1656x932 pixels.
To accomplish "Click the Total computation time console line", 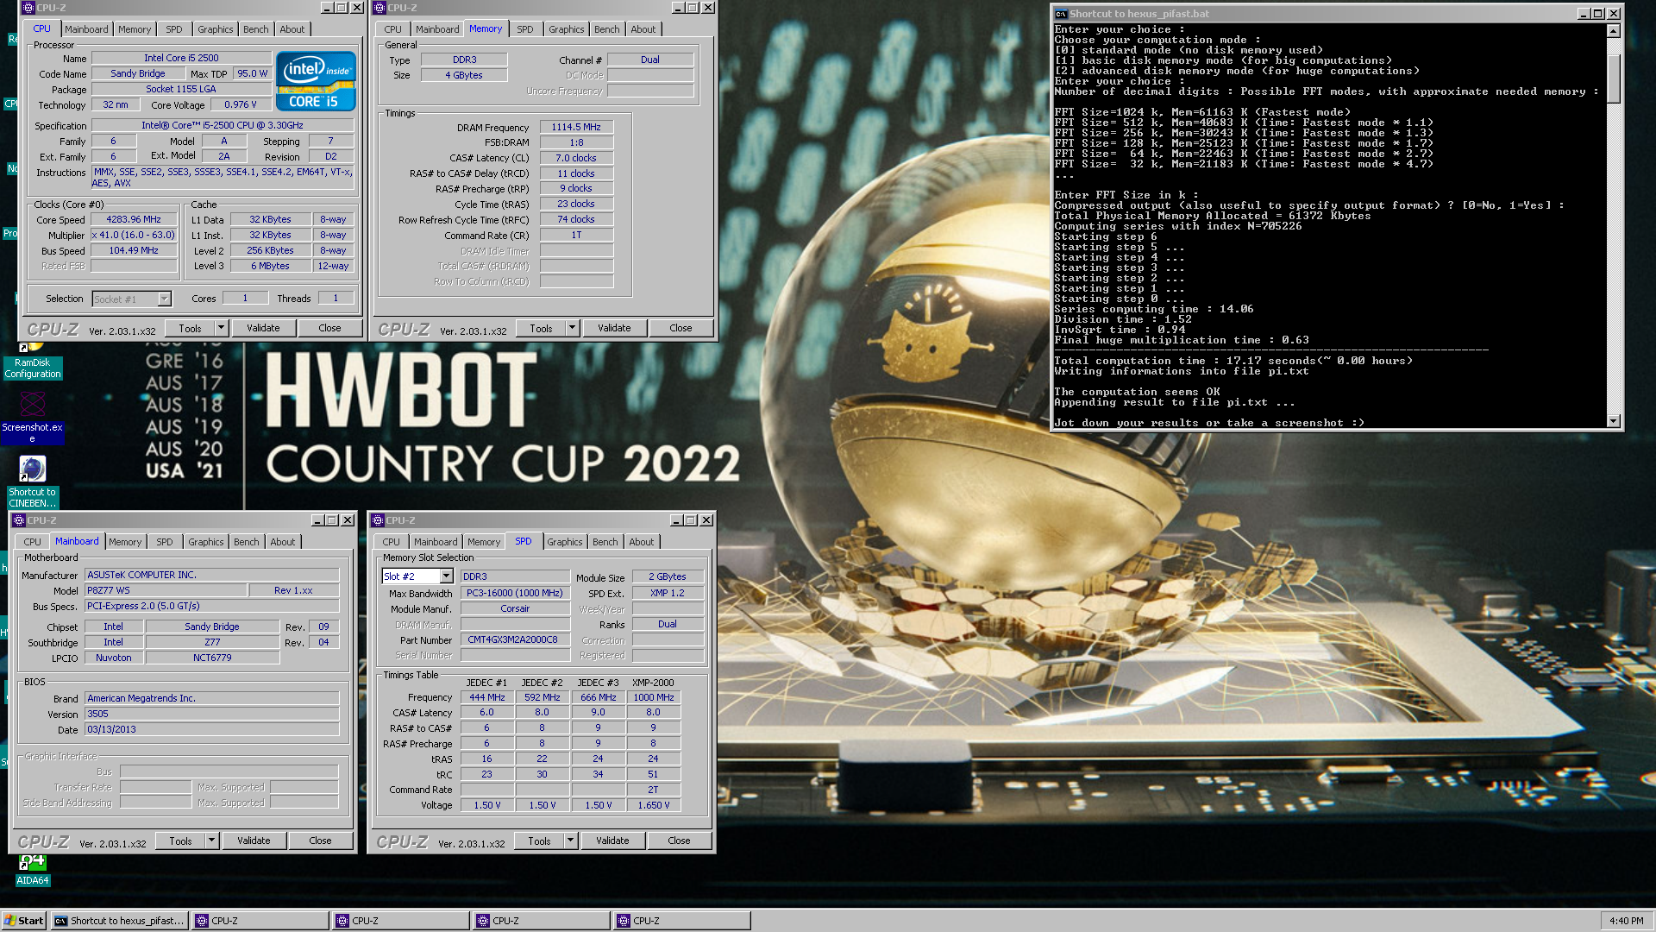I will pyautogui.click(x=1233, y=361).
